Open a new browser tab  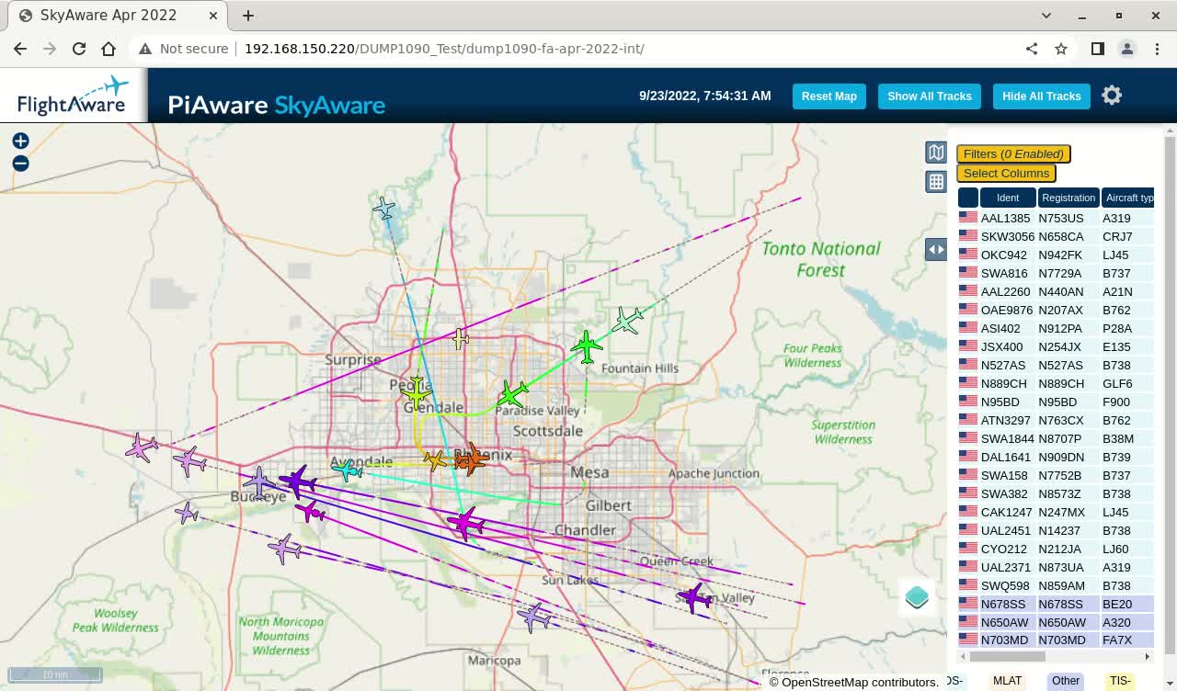[x=248, y=16]
